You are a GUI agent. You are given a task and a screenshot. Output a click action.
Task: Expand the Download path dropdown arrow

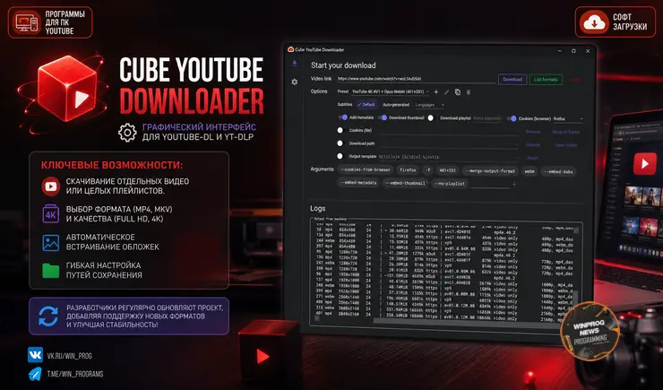(x=517, y=145)
